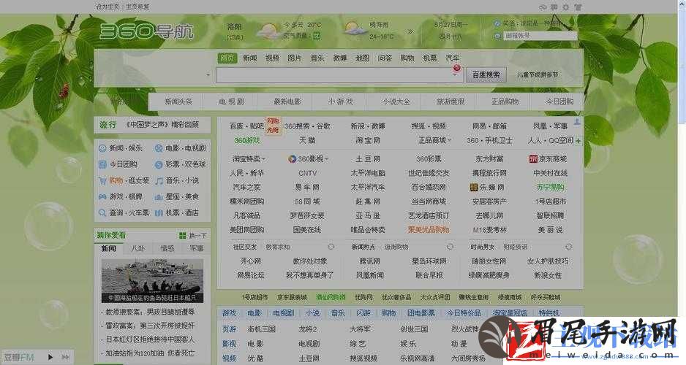Click the 新闻·娱乐 smiley icon

[x=102, y=148]
